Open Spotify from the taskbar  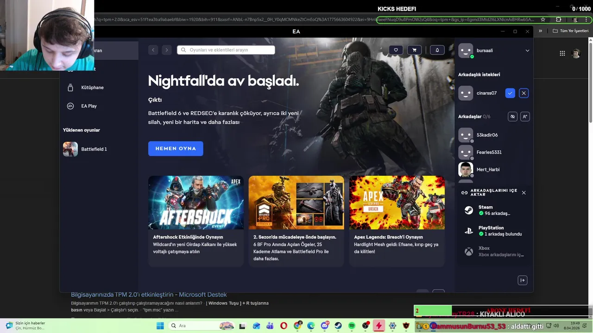click(x=352, y=326)
